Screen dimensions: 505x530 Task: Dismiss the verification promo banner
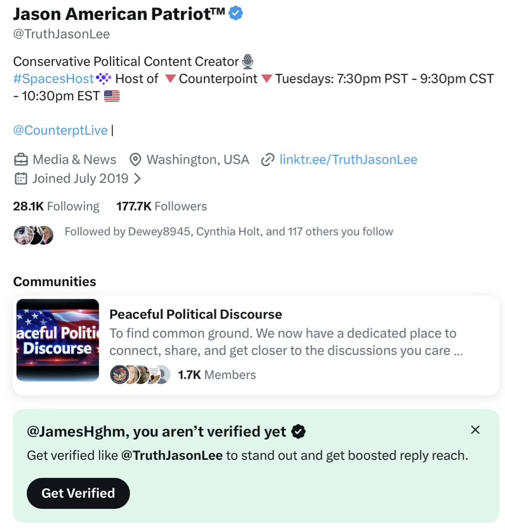475,430
